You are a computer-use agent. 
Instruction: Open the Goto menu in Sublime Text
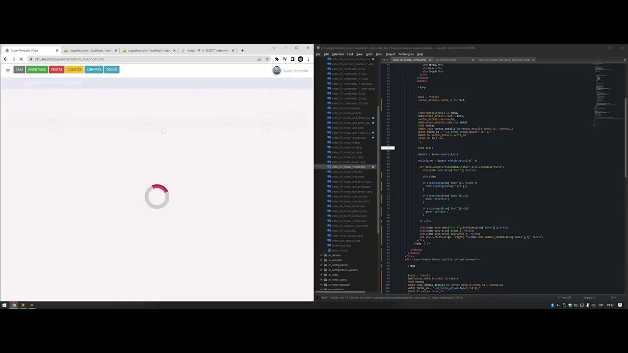point(369,54)
